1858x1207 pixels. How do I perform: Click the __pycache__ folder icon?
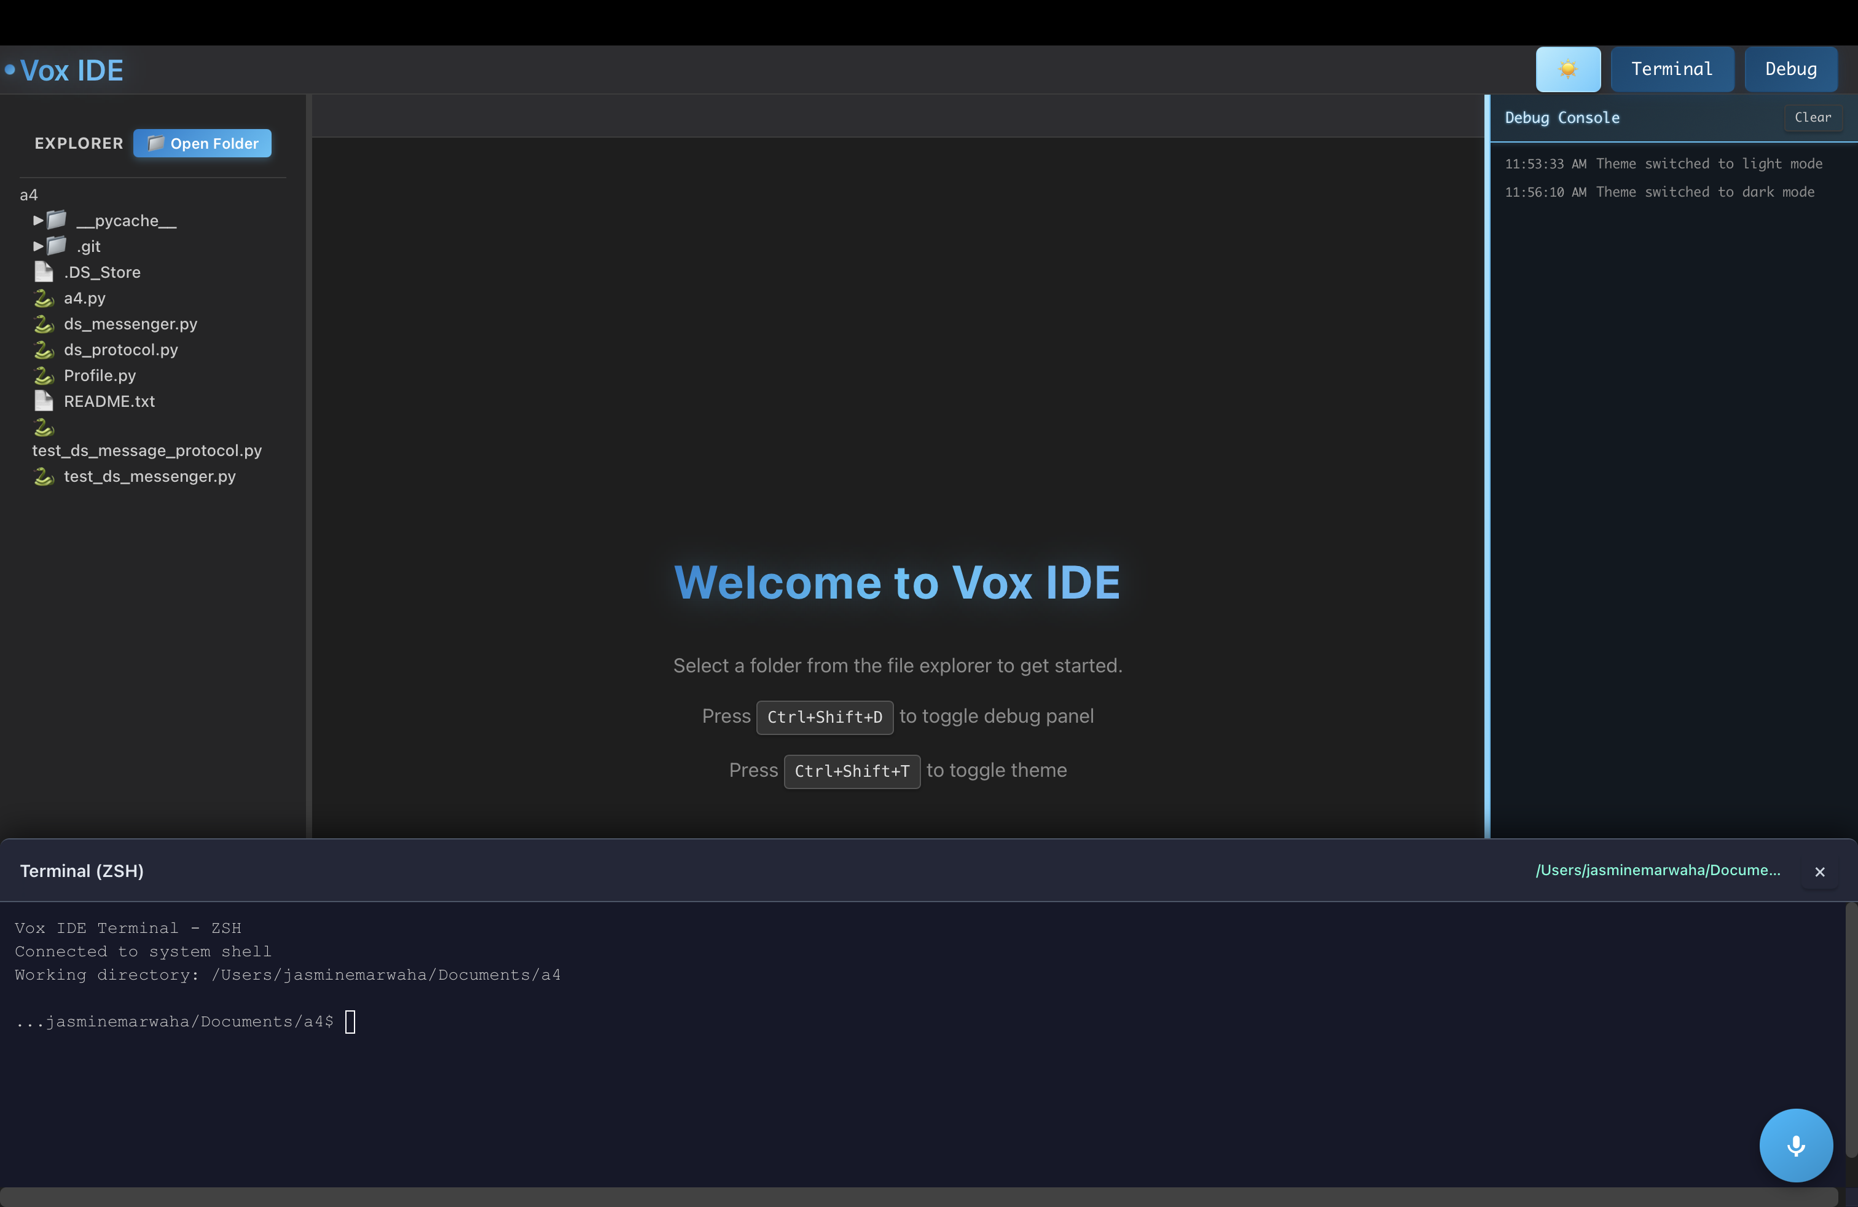pyautogui.click(x=57, y=220)
